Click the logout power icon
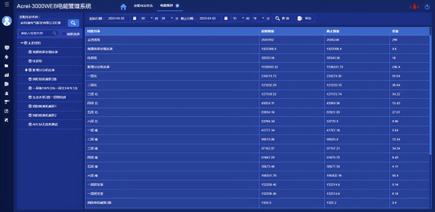Viewport: 435px width, 212px height. click(427, 7)
